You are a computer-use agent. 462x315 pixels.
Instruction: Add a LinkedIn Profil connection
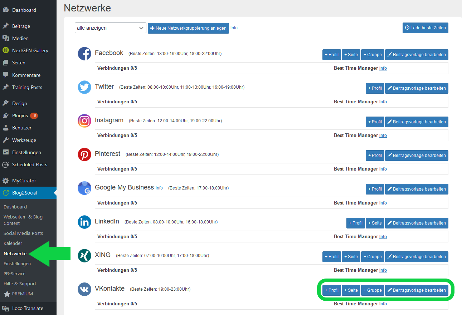[356, 223]
